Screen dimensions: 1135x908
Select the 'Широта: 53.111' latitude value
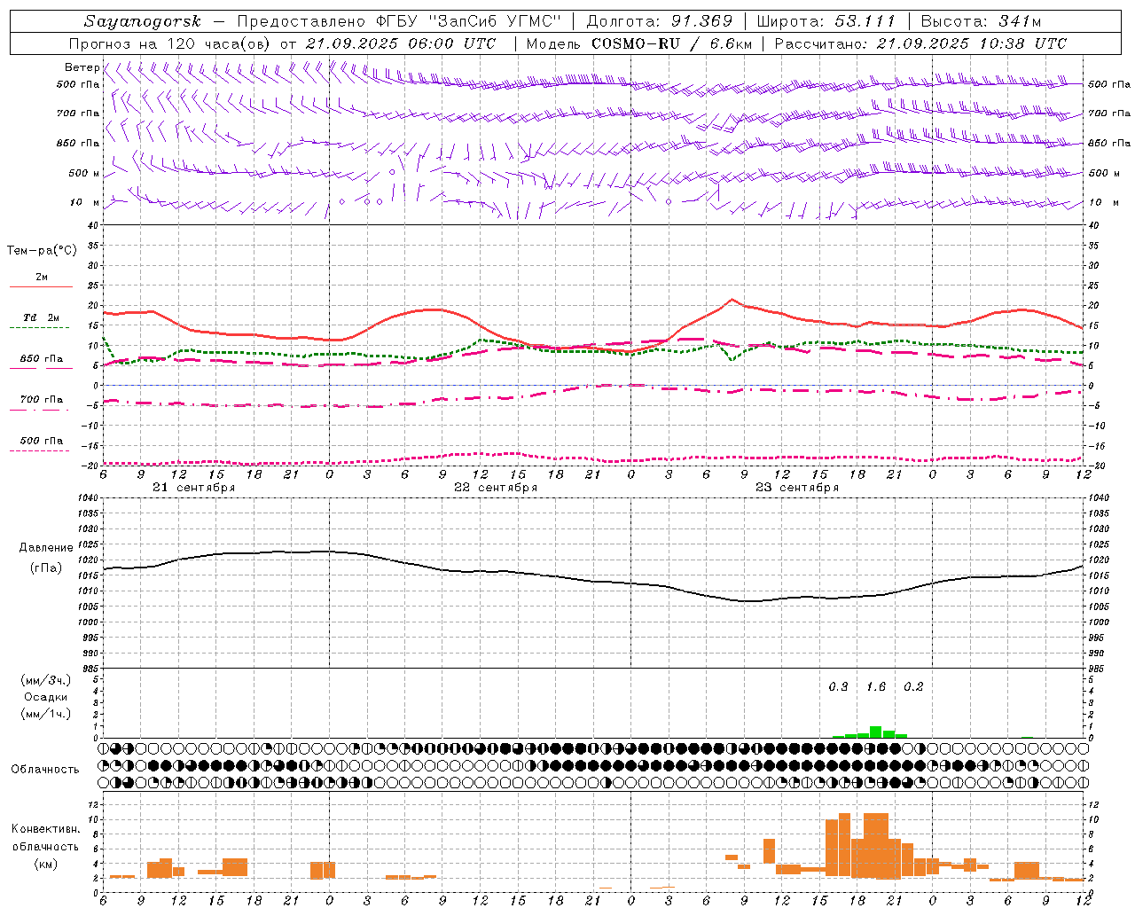(826, 21)
